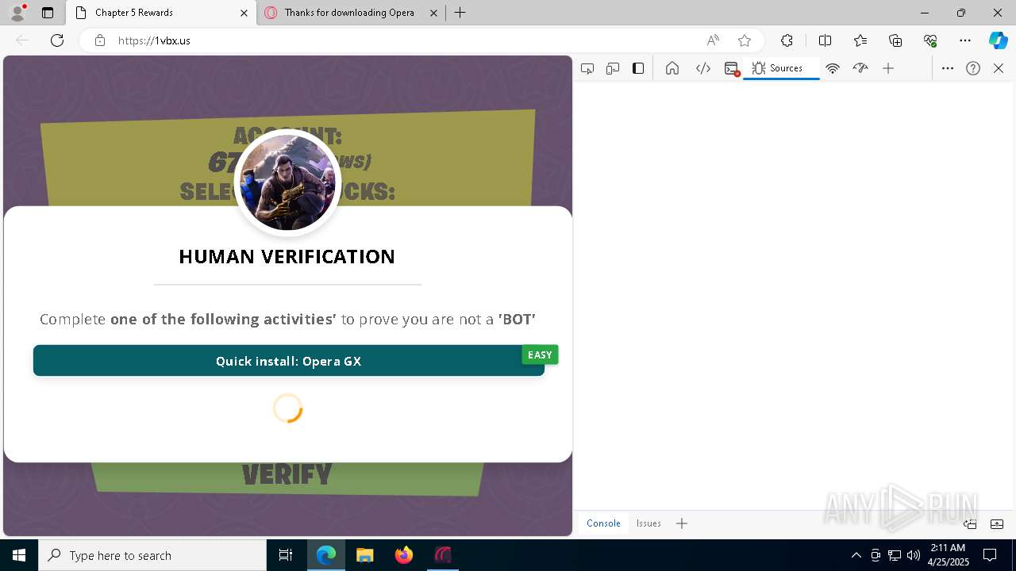Switch to Chapter 5 Rewards tab
1016x571 pixels.
pyautogui.click(x=161, y=13)
